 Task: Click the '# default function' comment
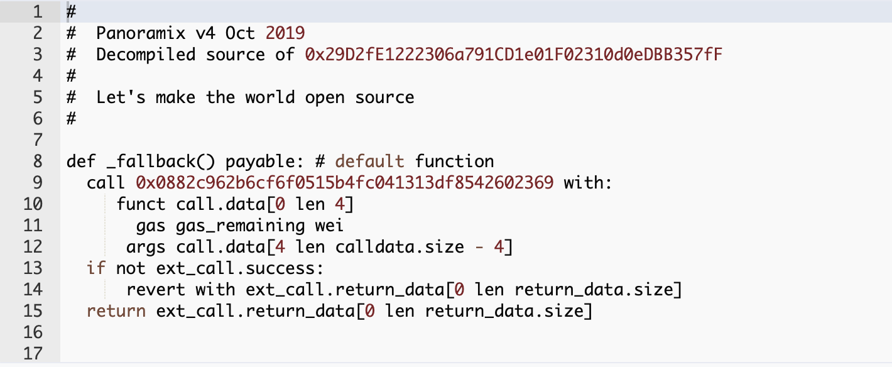(405, 161)
